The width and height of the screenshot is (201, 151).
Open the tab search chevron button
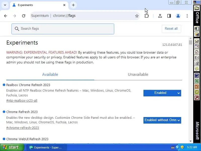click(x=5, y=5)
